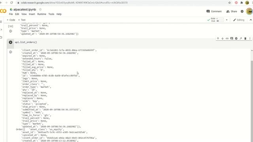Viewport: 253px width, 142px height.
Task: Click the 'time_in_force': 'gtc' line
Action: [36, 115]
